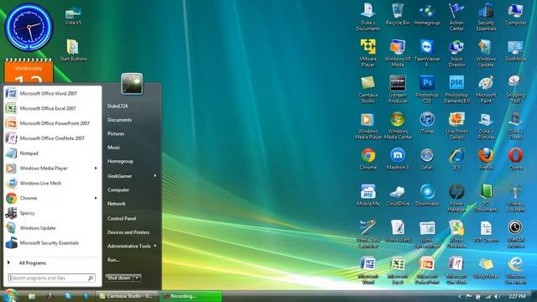
Task: Open Devices and Printers link
Action: pyautogui.click(x=128, y=232)
